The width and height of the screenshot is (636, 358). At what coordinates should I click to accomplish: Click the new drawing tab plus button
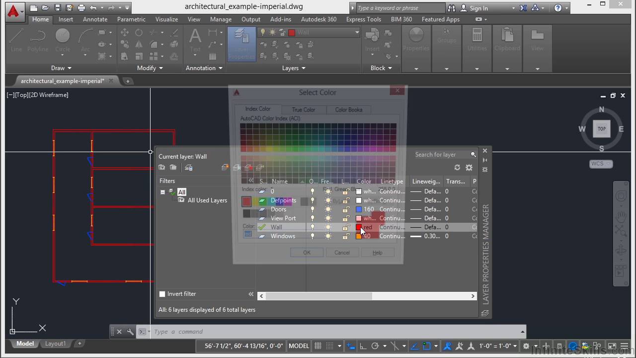tap(127, 81)
